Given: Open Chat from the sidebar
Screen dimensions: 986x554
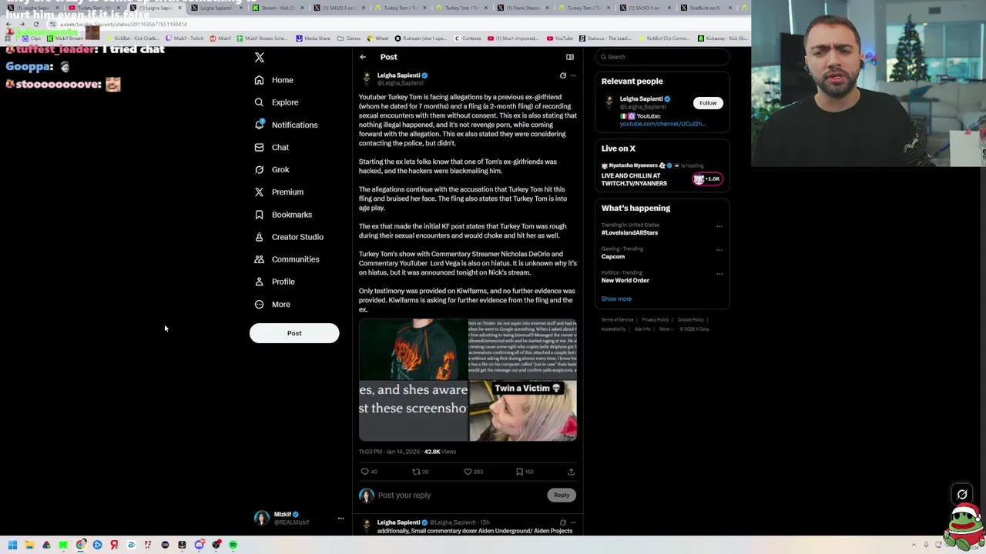Looking at the screenshot, I should (x=272, y=147).
